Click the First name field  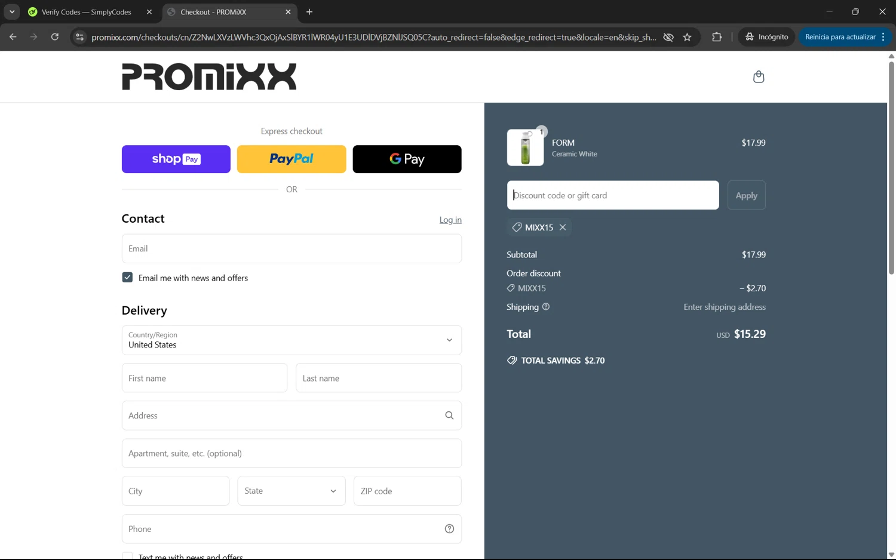click(x=204, y=378)
